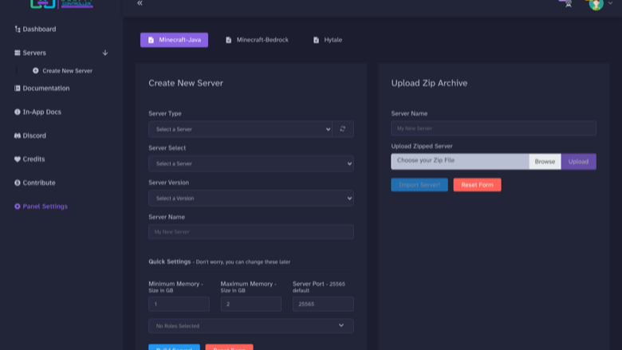Screen dimensions: 622x350
Task: Open No Roles Selected dropdown
Action: pyautogui.click(x=251, y=326)
